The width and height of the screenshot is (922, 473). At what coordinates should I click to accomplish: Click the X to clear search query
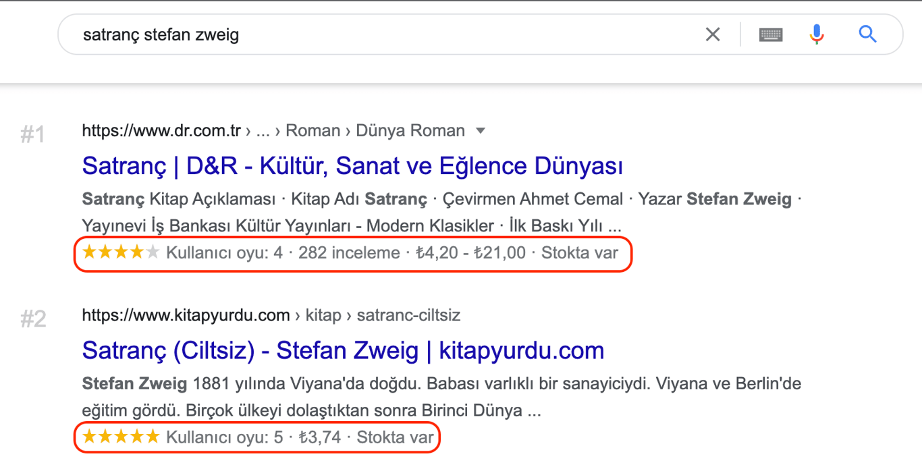712,34
